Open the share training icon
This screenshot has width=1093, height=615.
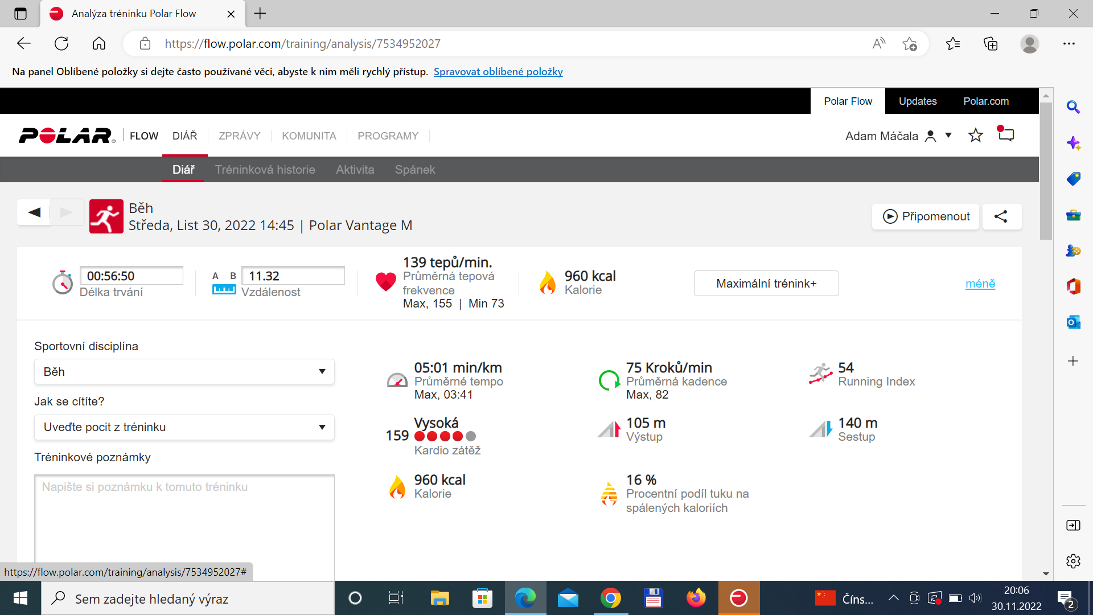[1001, 216]
